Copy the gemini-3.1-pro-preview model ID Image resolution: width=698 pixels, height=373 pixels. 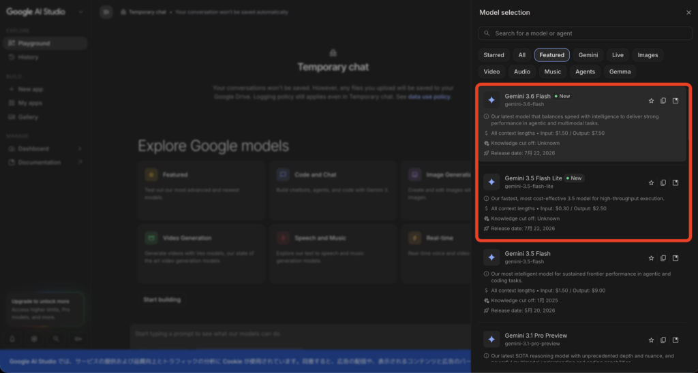tap(663, 340)
